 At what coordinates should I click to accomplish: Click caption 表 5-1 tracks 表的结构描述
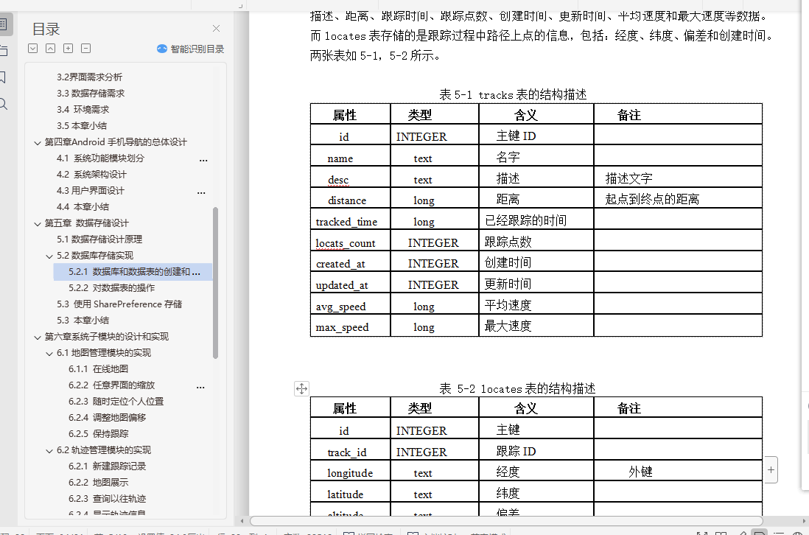[x=513, y=94]
